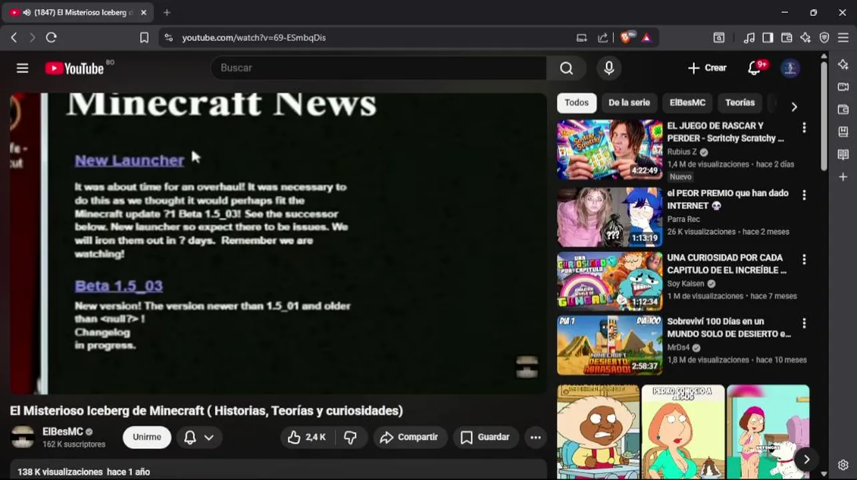Click the address bar URL
This screenshot has width=857, height=480.
pos(254,38)
